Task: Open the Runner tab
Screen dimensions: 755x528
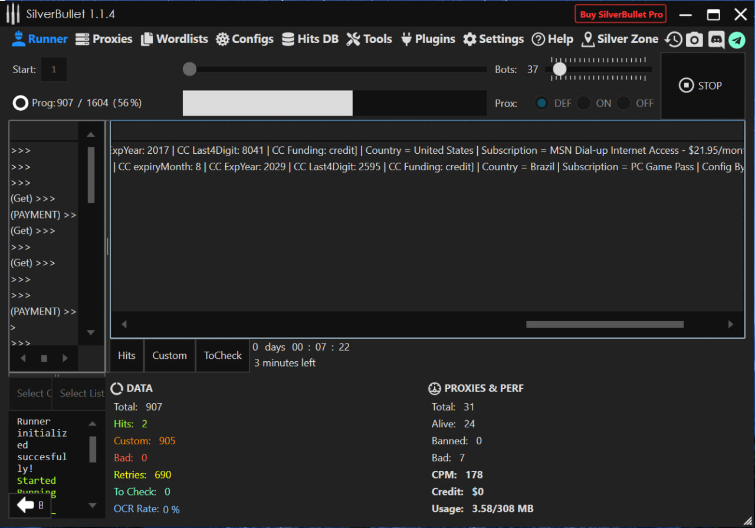Action: [x=40, y=39]
